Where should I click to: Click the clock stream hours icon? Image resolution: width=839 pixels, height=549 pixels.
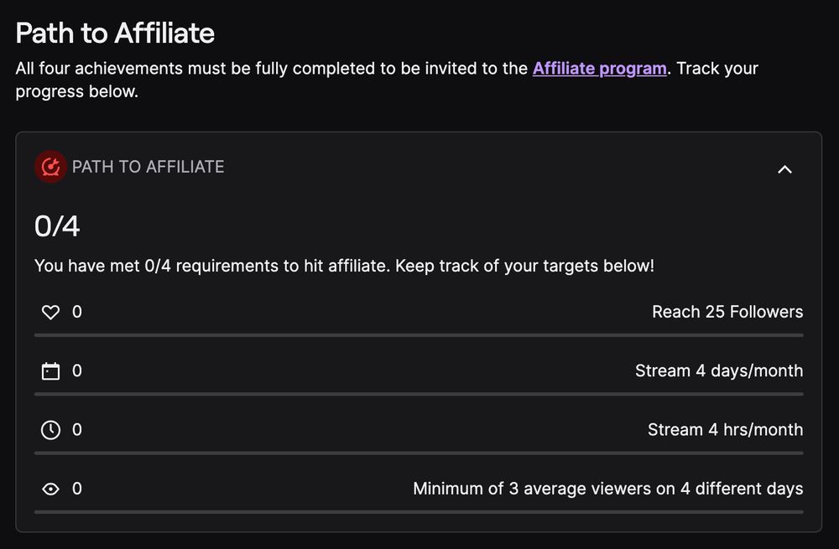pos(50,430)
